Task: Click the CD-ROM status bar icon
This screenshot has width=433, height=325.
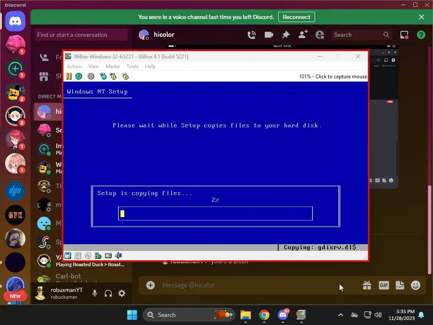Action: tap(88, 256)
